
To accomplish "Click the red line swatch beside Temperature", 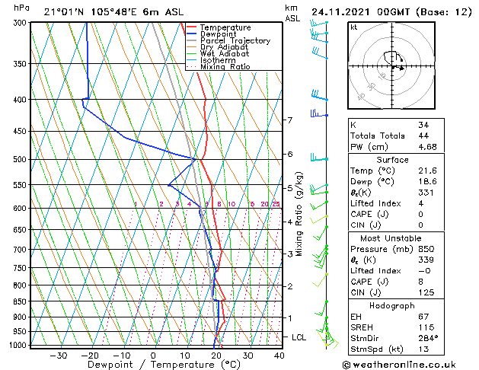I will (192, 27).
